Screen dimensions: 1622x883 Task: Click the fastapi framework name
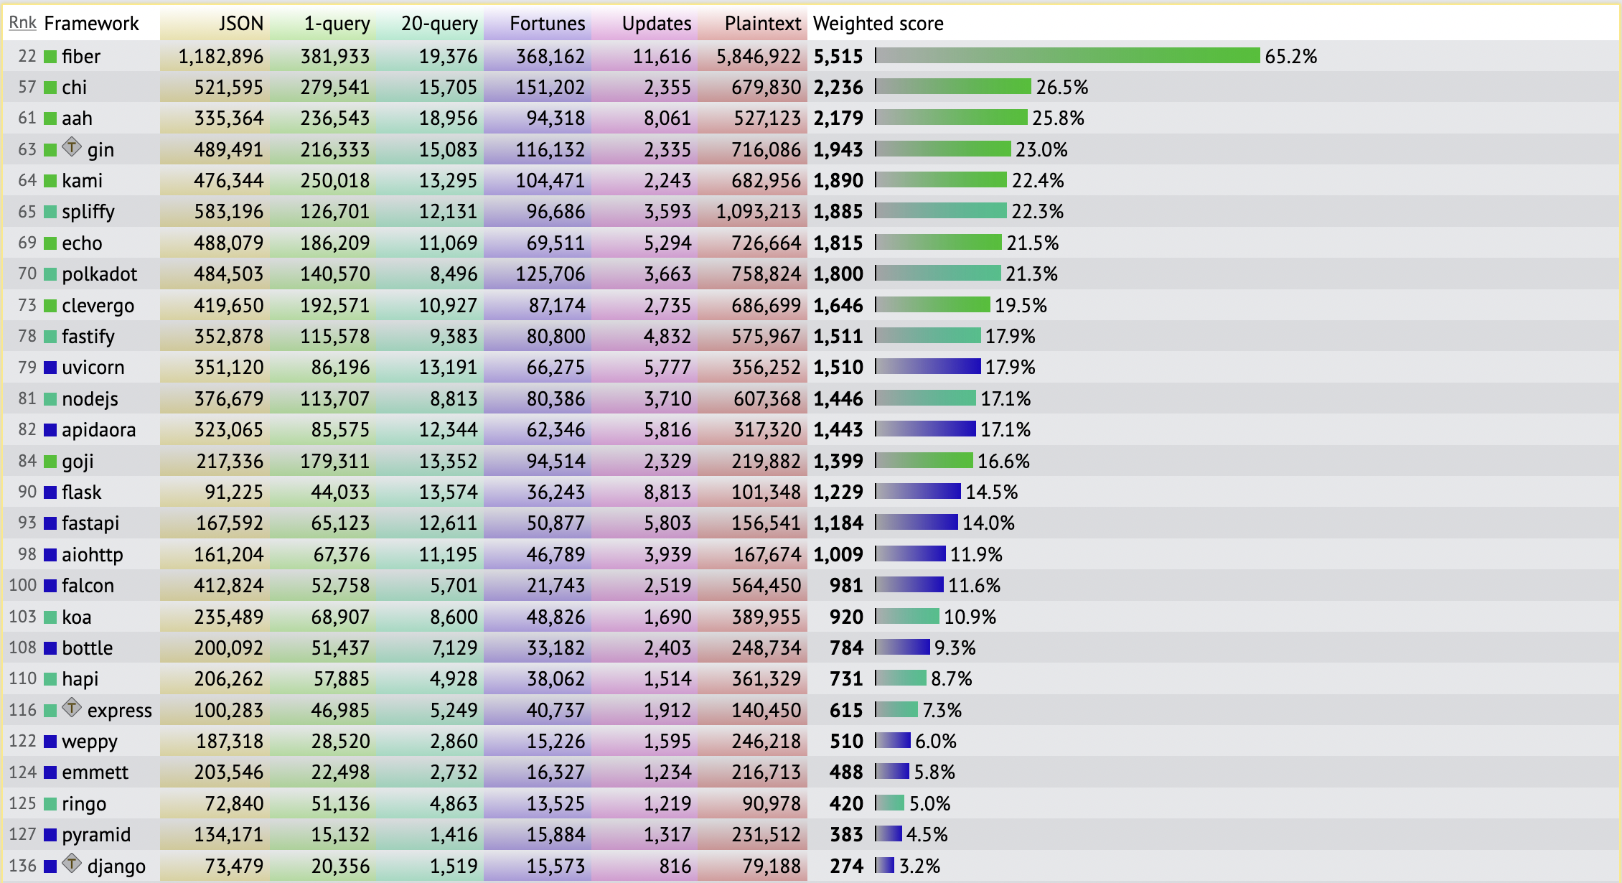pyautogui.click(x=90, y=523)
